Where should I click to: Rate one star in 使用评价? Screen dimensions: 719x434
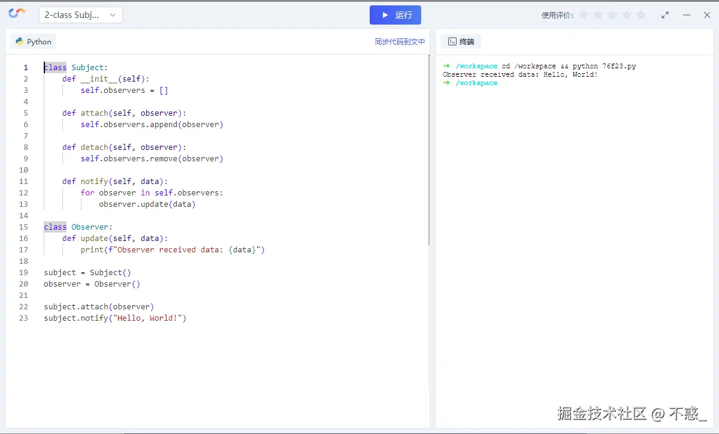click(x=584, y=15)
